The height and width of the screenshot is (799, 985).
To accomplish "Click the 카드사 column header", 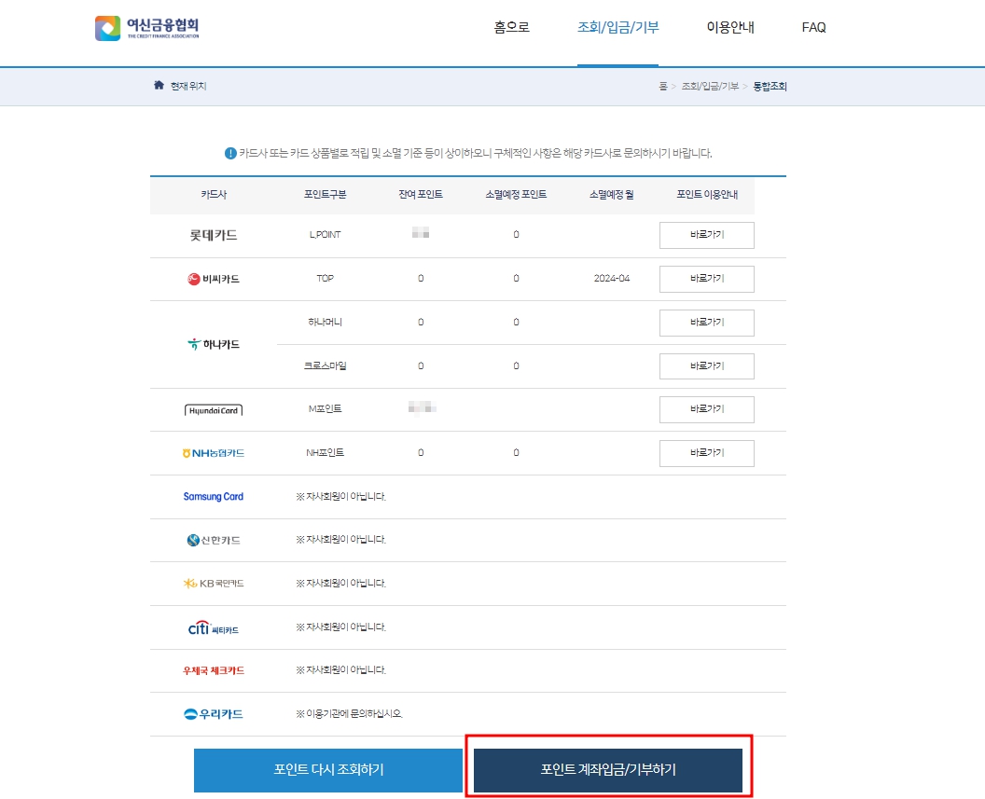I will point(214,195).
